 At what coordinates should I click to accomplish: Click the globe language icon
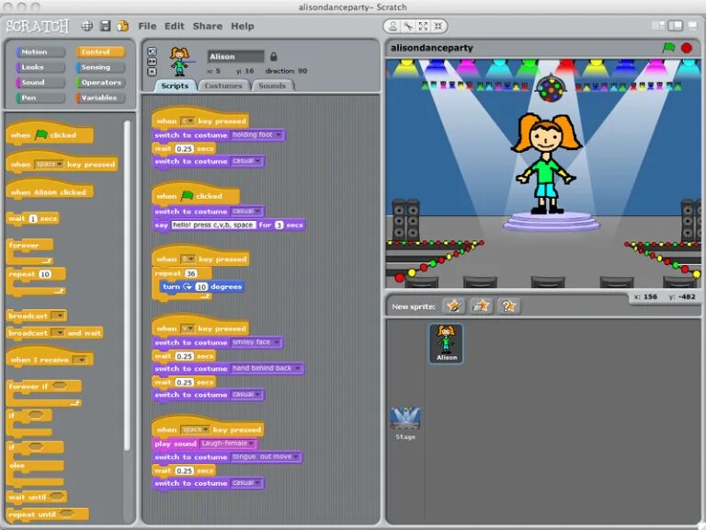(87, 26)
